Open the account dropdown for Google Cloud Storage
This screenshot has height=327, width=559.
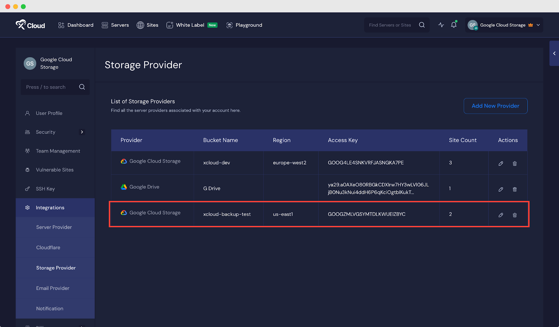(x=538, y=25)
